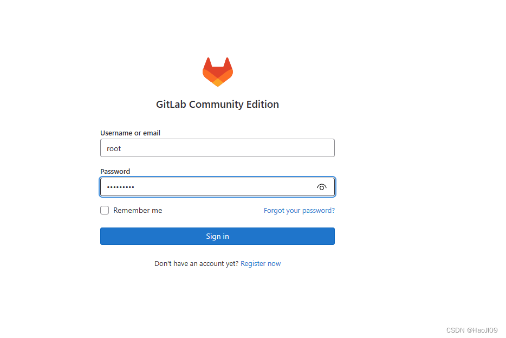Click the Username or email label
This screenshot has width=506, height=338.
(x=130, y=133)
